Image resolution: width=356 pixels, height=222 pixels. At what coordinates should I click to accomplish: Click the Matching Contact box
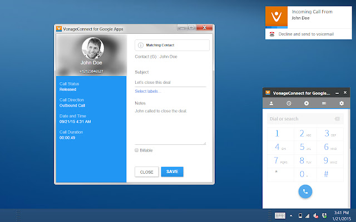(172, 45)
